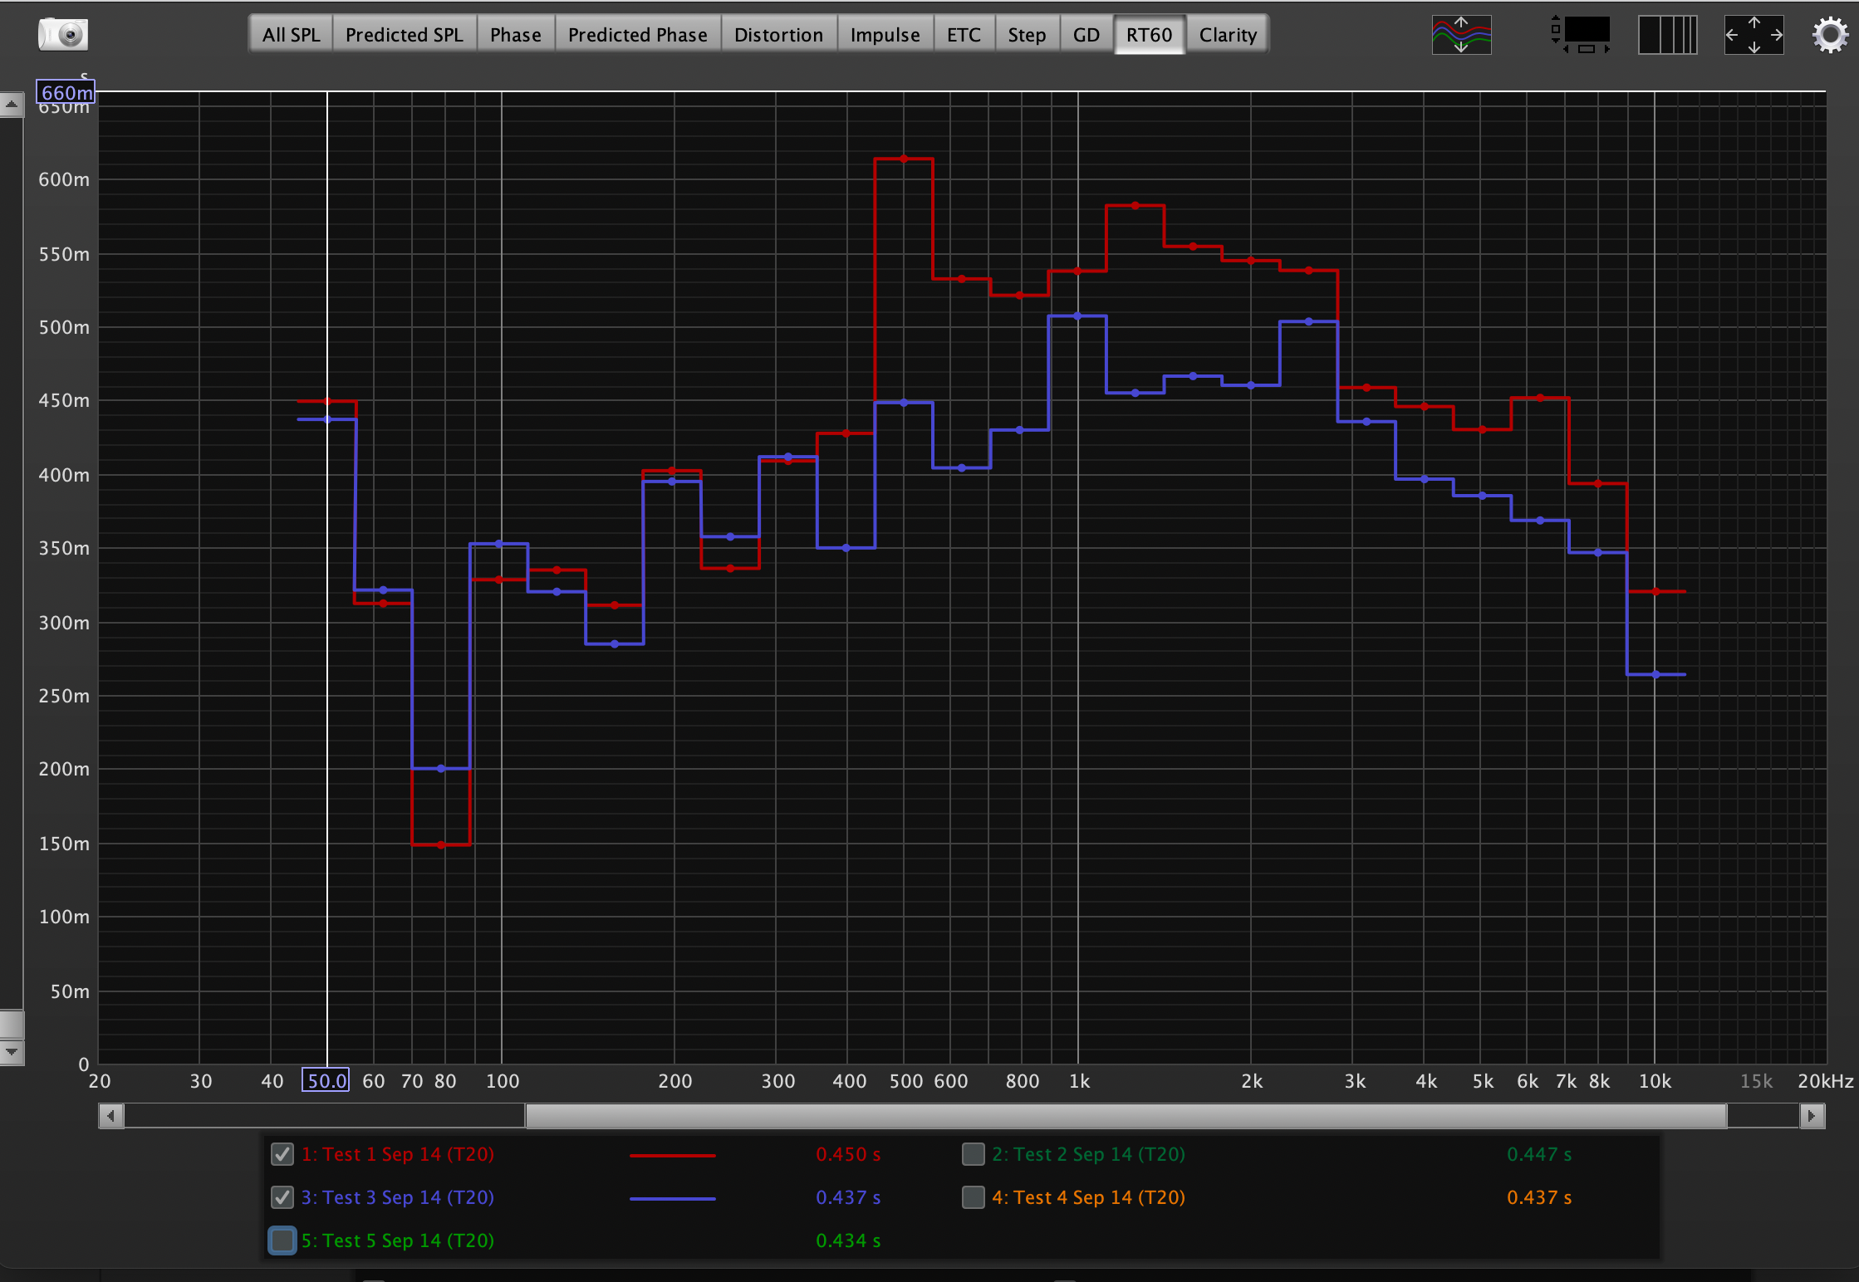Switch to the Clarity tab
Screen dimensions: 1859x1282
[x=1227, y=35]
